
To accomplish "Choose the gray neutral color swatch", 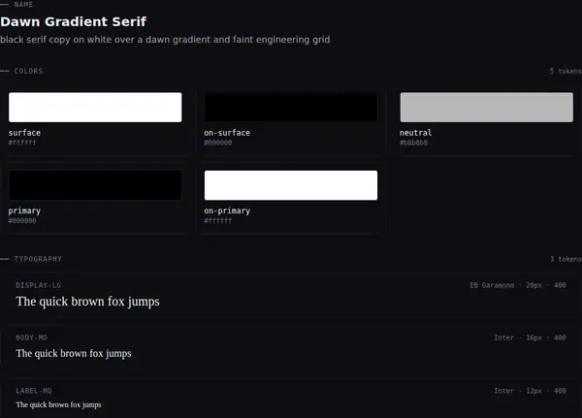I will (x=486, y=108).
